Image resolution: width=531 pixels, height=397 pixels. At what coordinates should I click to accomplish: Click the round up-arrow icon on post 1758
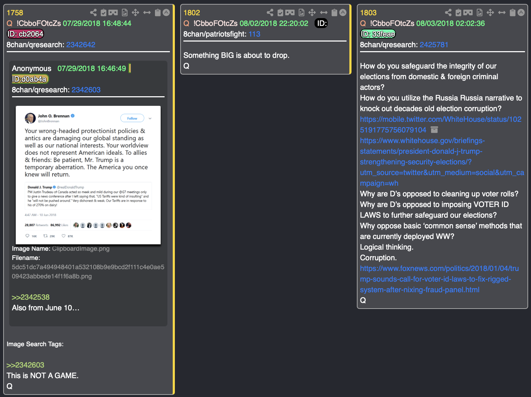coord(166,13)
